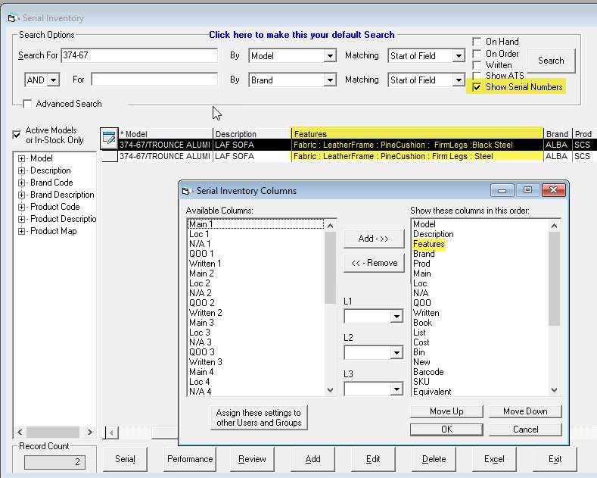This screenshot has width=597, height=478.
Task: Open the second By dropdown showing Brand
Action: [330, 80]
